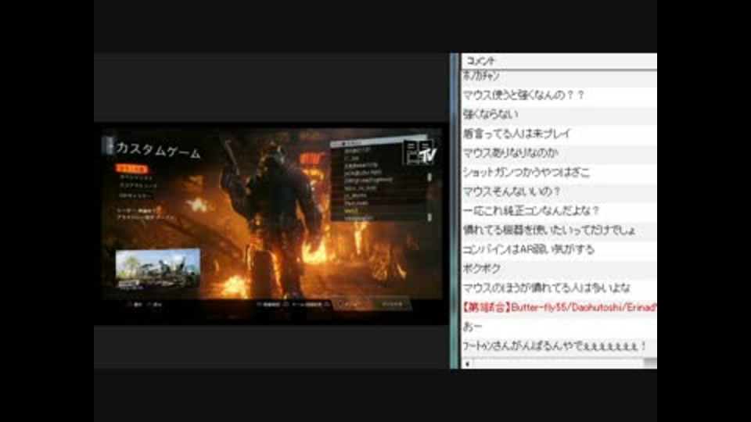Screen dimensions: 751x422
Task: Click the left arrow of comment horizontal scrollbar
Action: click(467, 363)
